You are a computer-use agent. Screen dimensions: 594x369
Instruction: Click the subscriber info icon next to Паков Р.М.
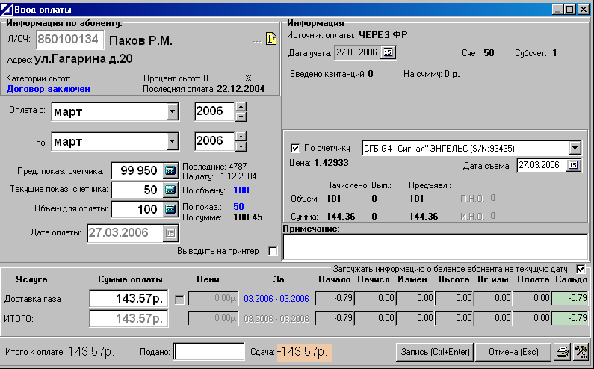tap(270, 39)
